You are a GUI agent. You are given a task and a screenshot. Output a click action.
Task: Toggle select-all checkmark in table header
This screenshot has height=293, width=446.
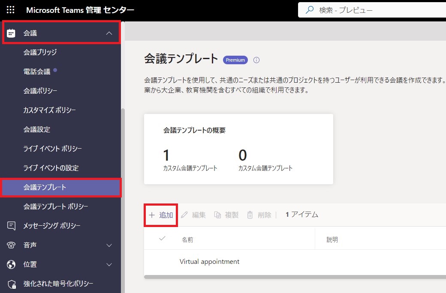point(162,239)
